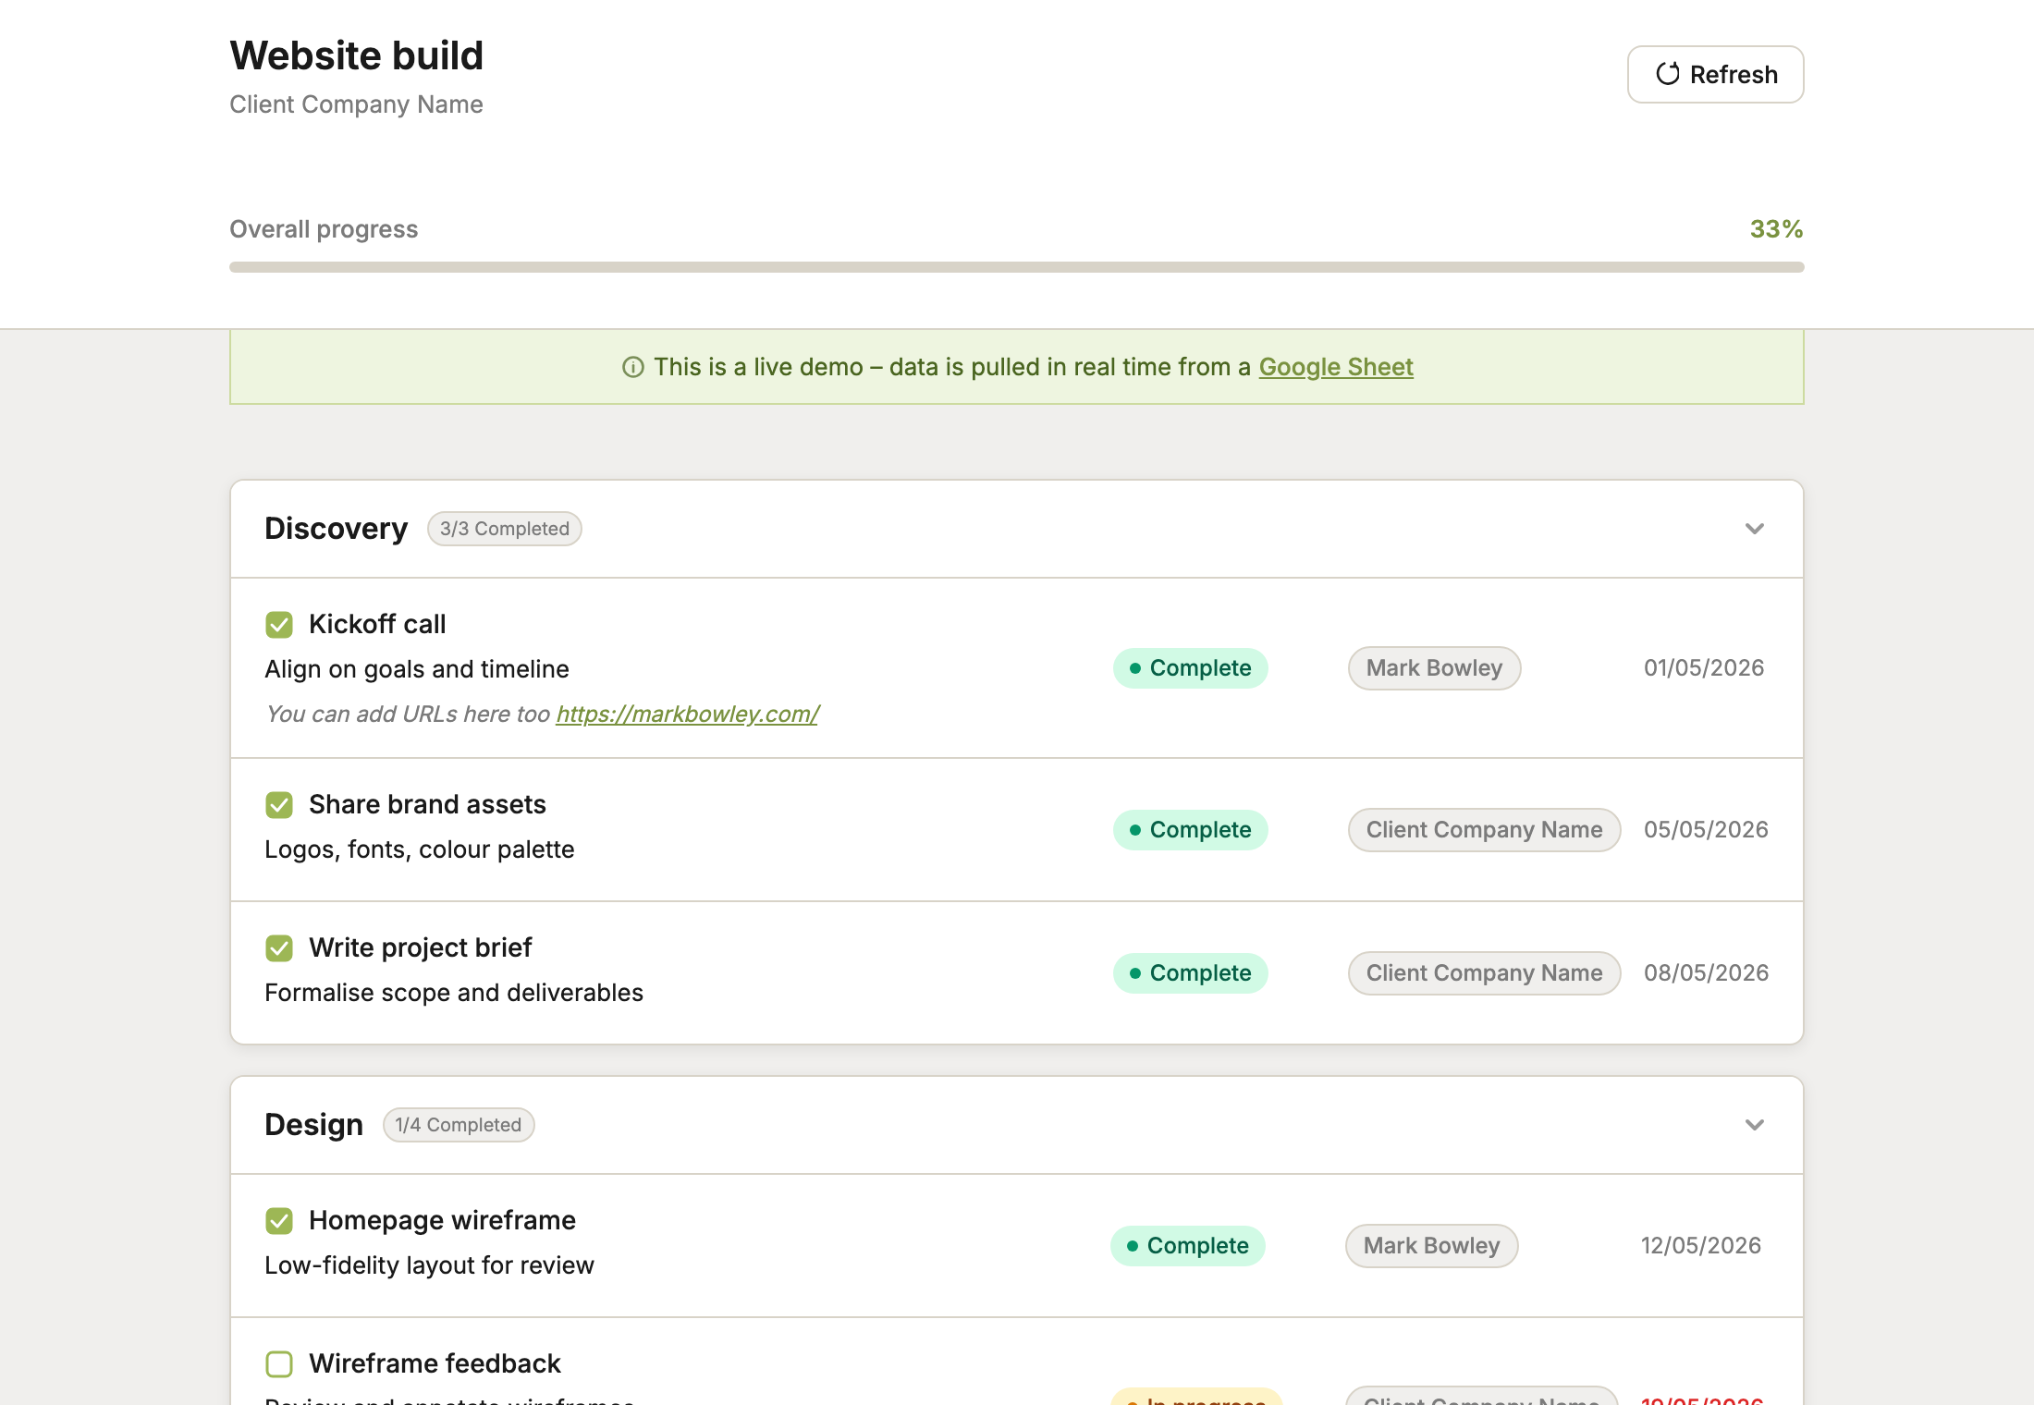Click the Design section heading

pyautogui.click(x=313, y=1125)
